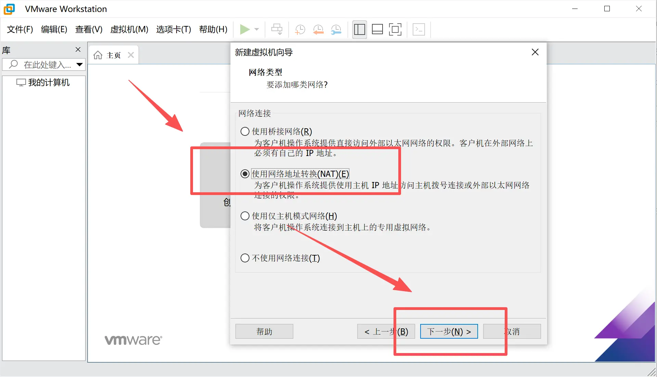Click the green power on play icon
This screenshot has width=657, height=377.
click(x=244, y=29)
